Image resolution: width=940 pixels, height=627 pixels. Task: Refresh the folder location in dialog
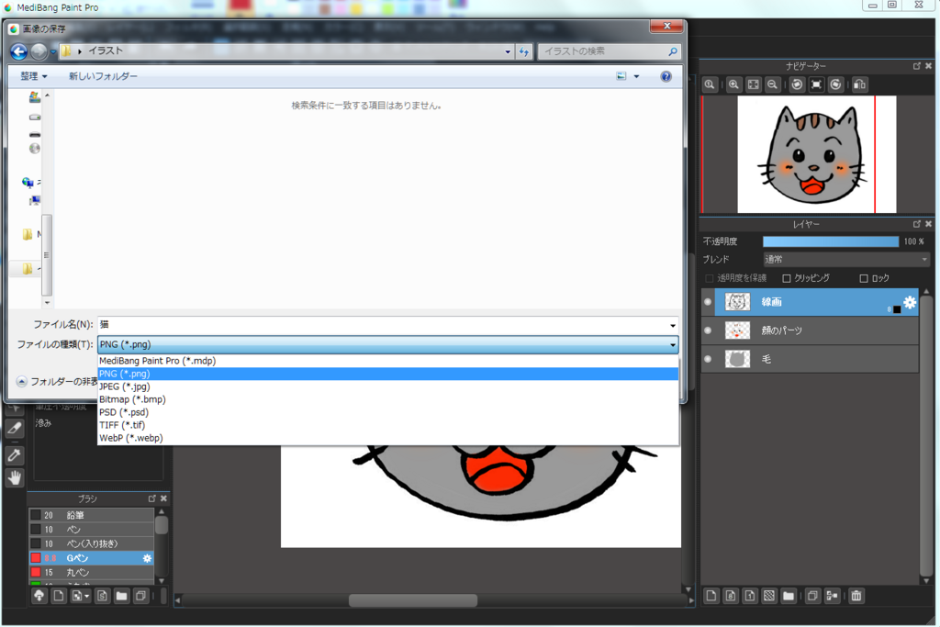(x=524, y=51)
